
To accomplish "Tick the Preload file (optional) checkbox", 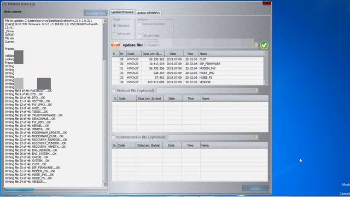I will (114, 91).
